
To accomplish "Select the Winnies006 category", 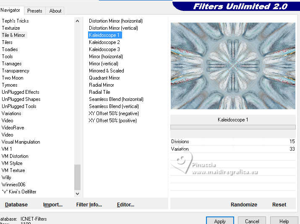I will pos(13,185).
